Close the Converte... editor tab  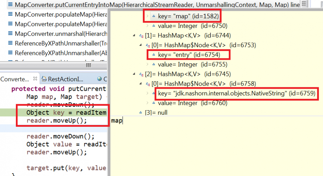click(35, 79)
